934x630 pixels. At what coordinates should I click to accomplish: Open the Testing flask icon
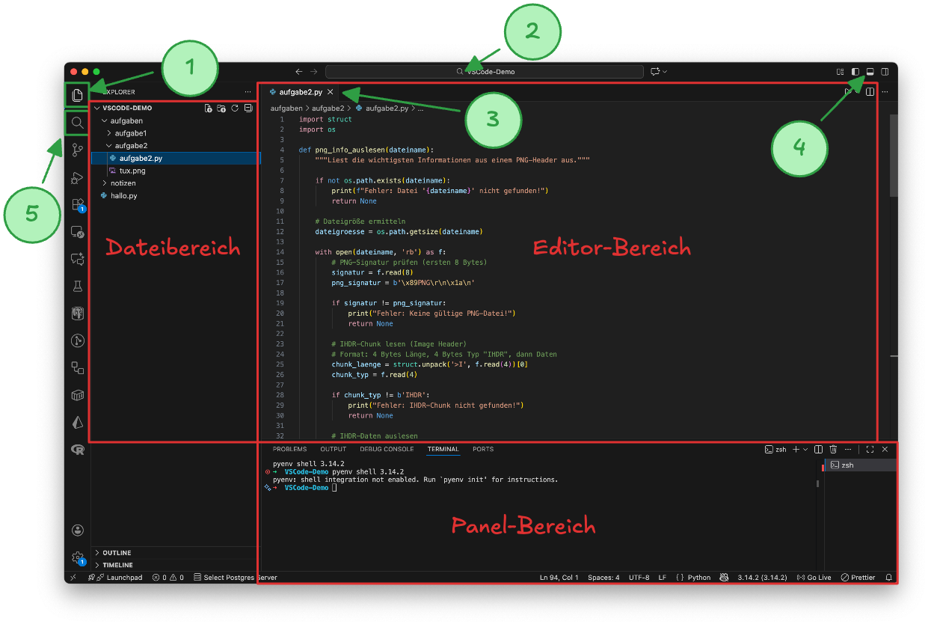[x=77, y=286]
